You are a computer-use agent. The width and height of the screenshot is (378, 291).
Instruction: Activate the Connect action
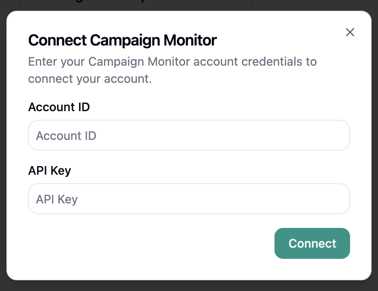312,243
